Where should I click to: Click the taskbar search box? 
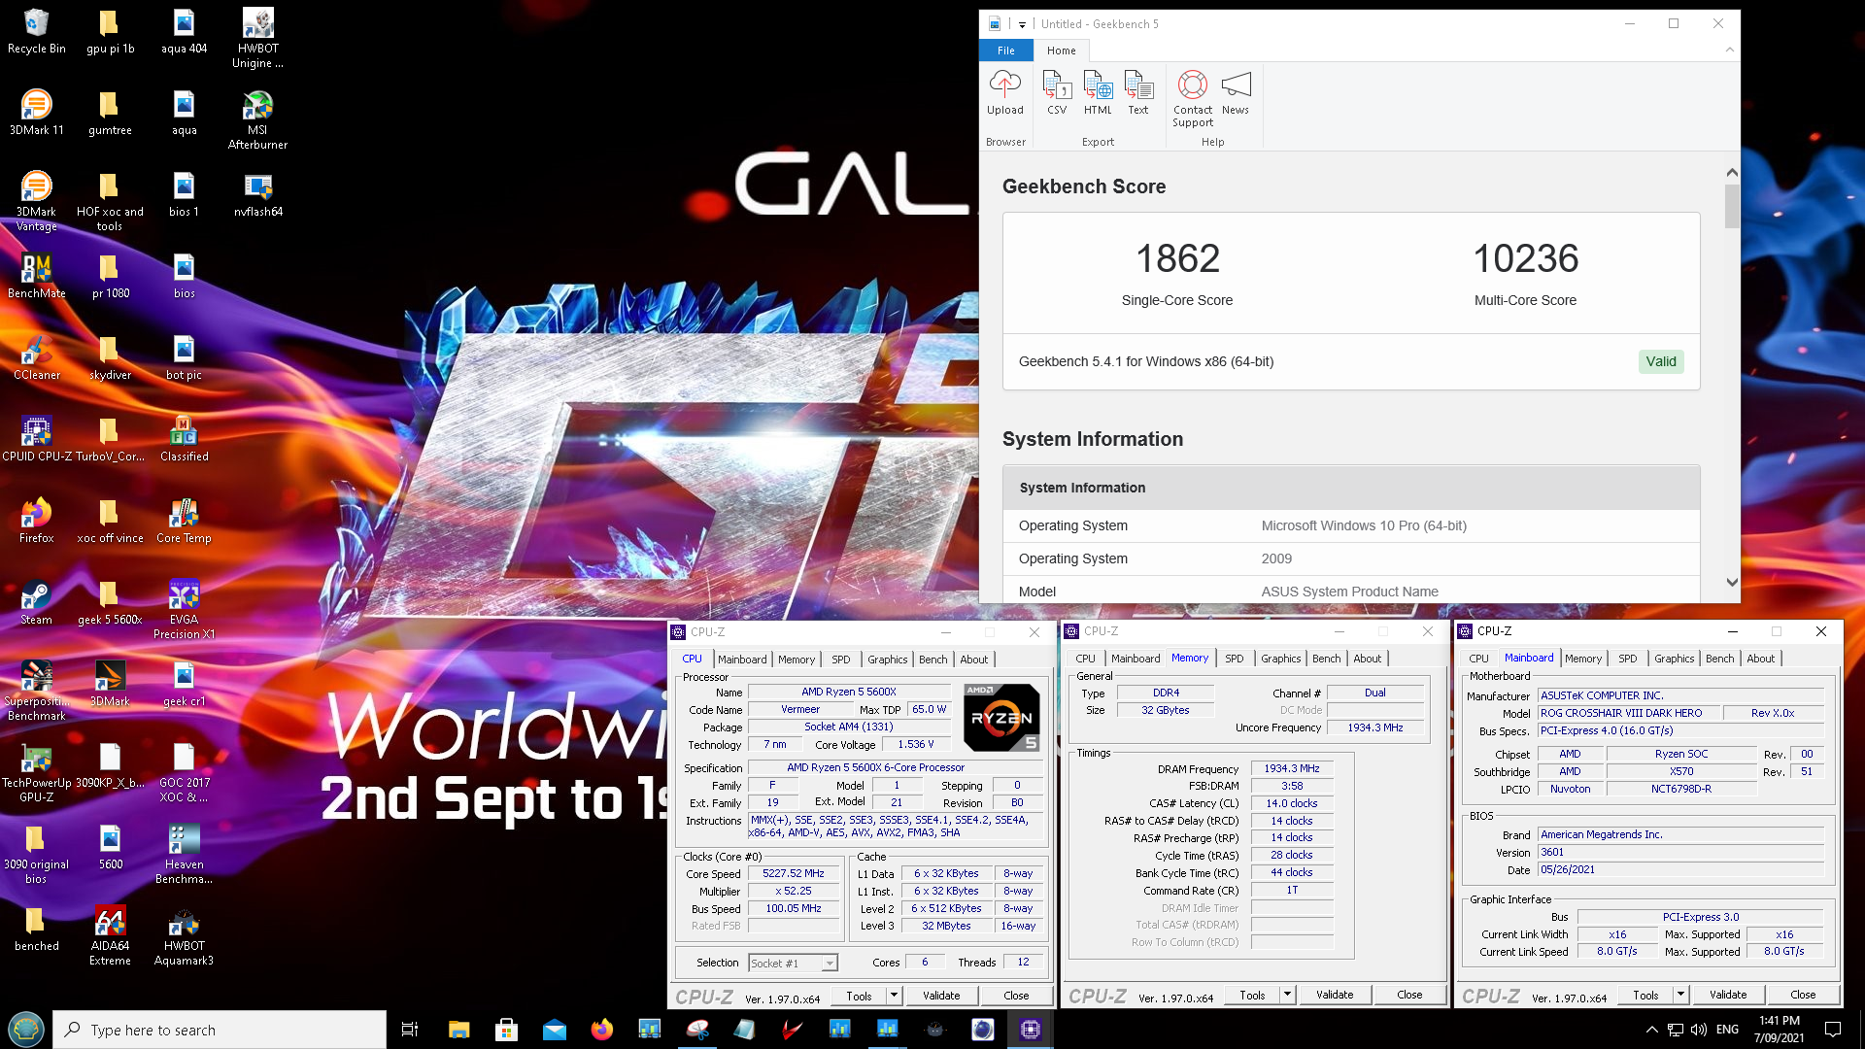(220, 1030)
